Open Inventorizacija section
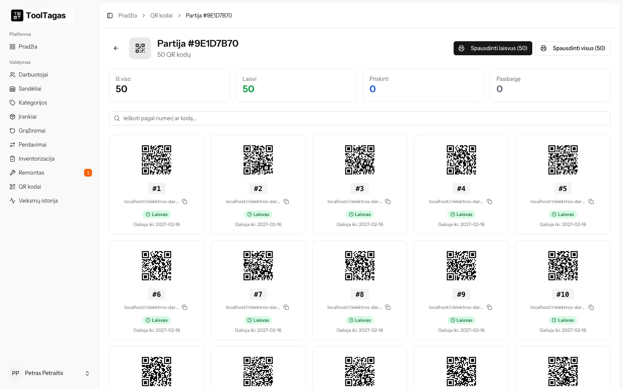Viewport: 623px width, 389px height. pyautogui.click(x=50, y=159)
